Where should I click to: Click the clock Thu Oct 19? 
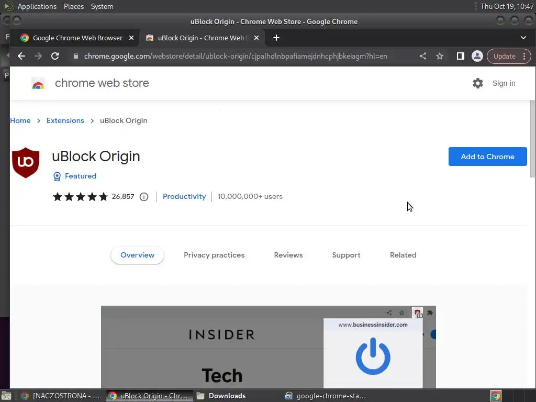tap(507, 6)
